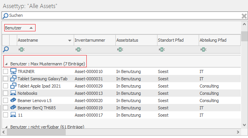
Task: Click the search magnifier in the filter row
Action: [x=6, y=49]
